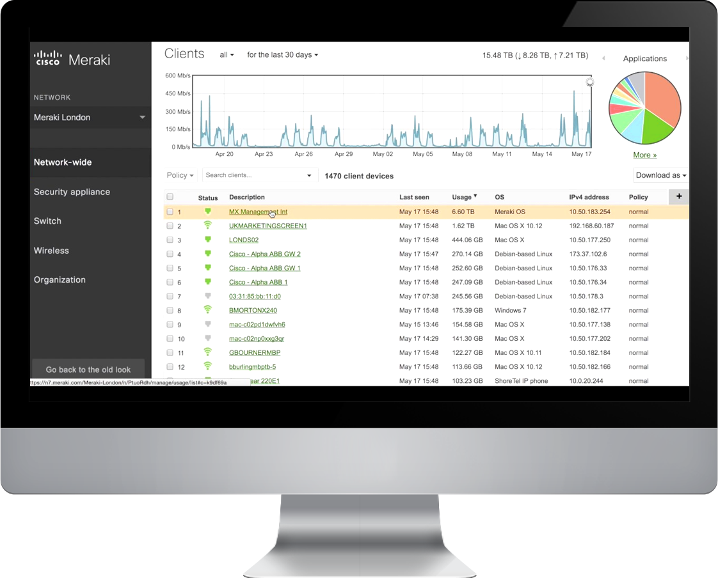Click grey offline icon for 03:31:85:bb:11:d0
This screenshot has width=718, height=578.
(x=208, y=296)
